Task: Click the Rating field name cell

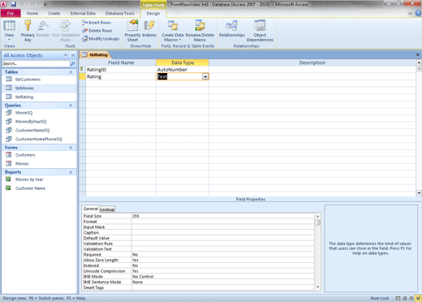Action: click(121, 76)
